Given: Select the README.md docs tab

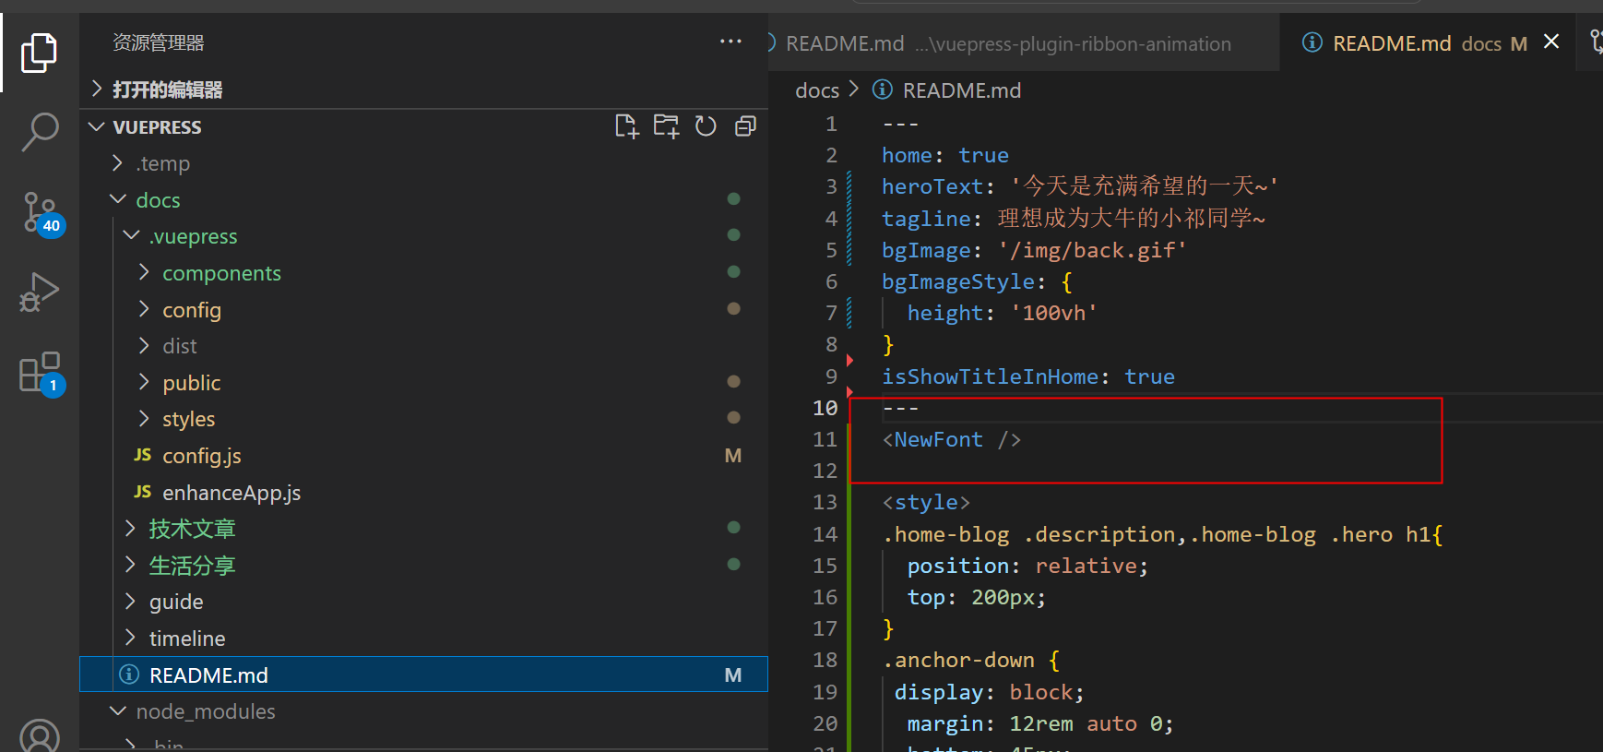Looking at the screenshot, I should click(x=1430, y=43).
